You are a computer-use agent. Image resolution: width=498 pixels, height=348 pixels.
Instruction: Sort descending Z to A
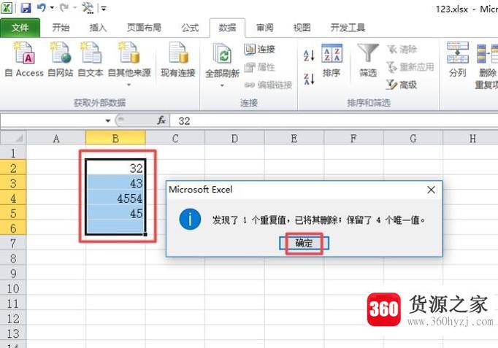pos(309,79)
